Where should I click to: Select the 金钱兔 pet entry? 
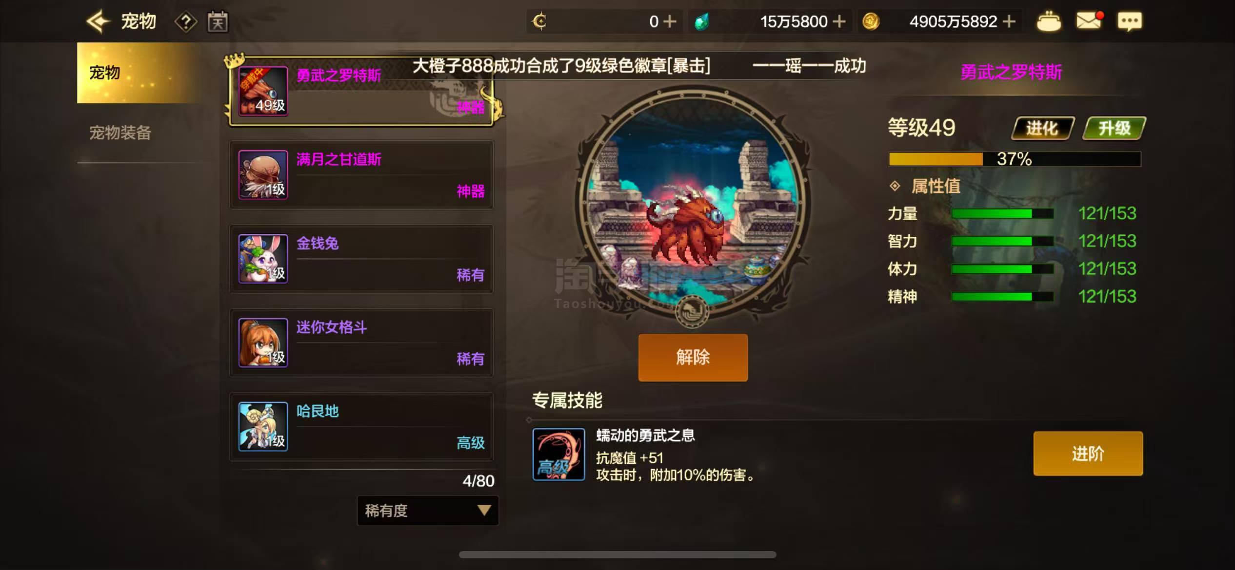coord(361,259)
